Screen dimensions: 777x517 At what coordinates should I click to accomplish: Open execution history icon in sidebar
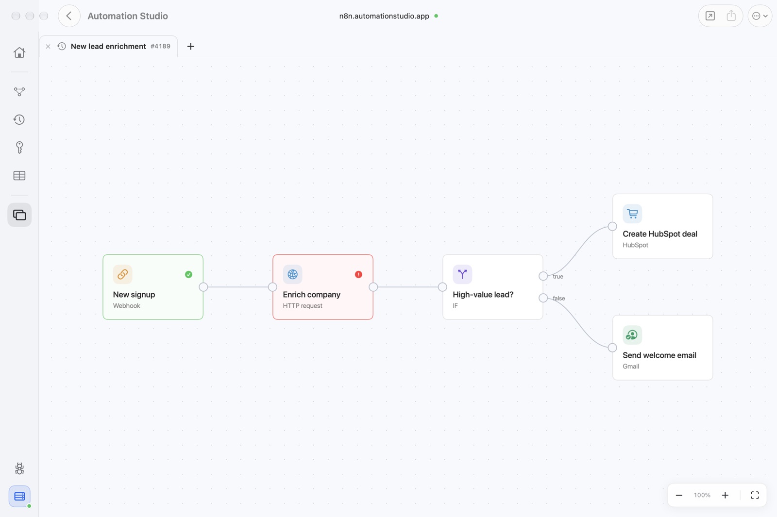tap(19, 119)
